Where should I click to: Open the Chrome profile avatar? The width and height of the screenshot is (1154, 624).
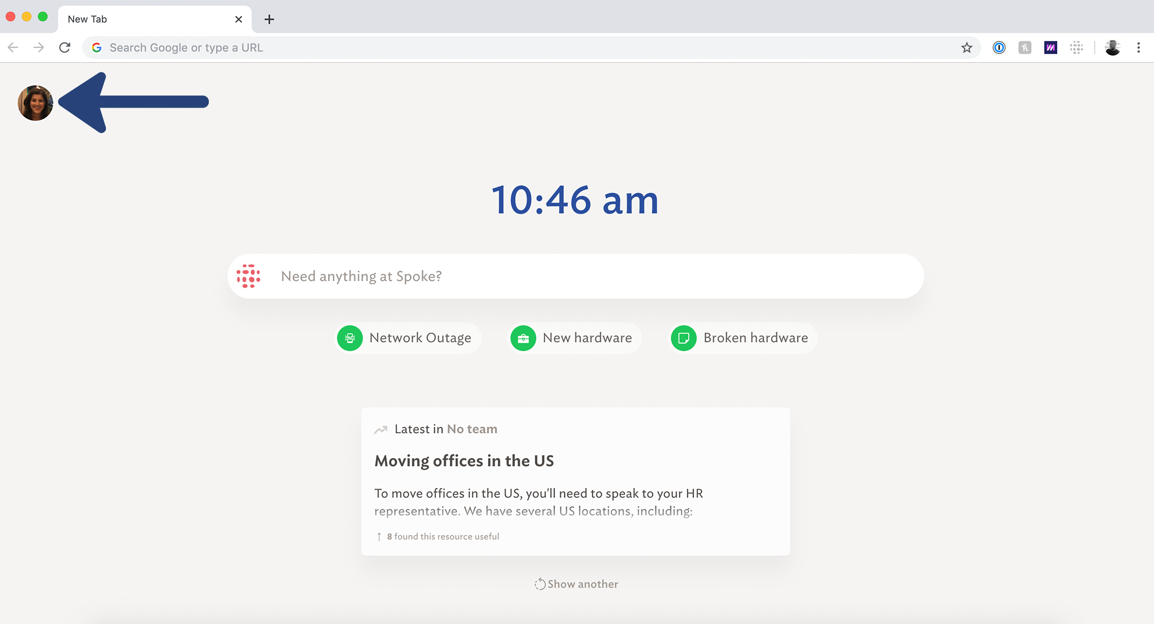[x=1113, y=48]
